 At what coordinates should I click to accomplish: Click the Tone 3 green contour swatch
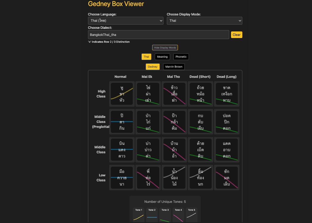click(x=165, y=220)
